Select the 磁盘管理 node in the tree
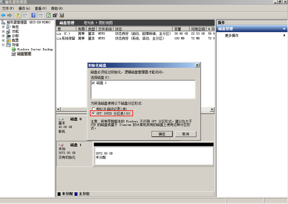Image resolution: width=288 pixels, height=204 pixels. click(x=24, y=54)
